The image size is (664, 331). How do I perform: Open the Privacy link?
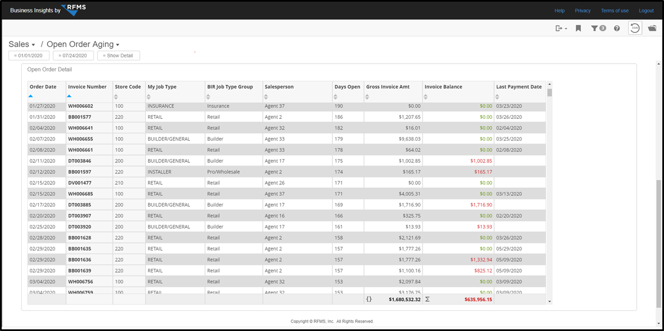tap(583, 11)
